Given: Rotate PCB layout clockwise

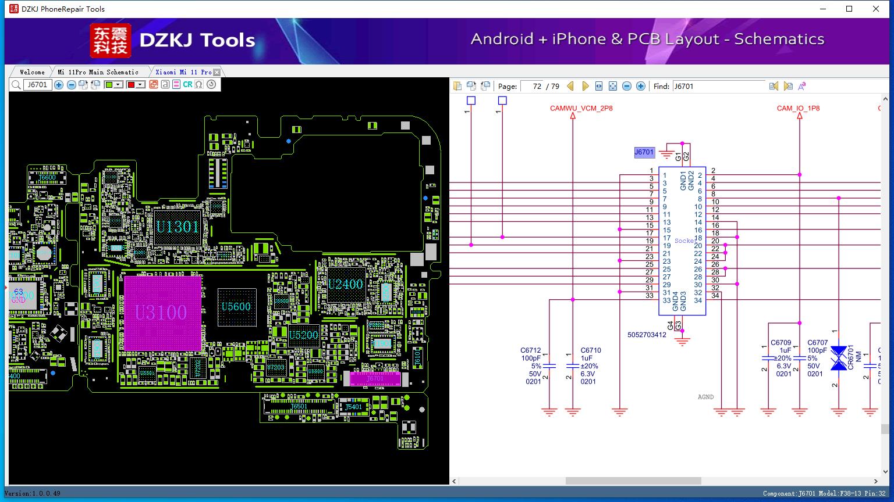Looking at the screenshot, I should [x=83, y=85].
